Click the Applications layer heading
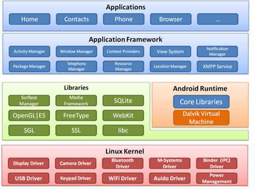This screenshot has width=255, height=189. pos(126,7)
